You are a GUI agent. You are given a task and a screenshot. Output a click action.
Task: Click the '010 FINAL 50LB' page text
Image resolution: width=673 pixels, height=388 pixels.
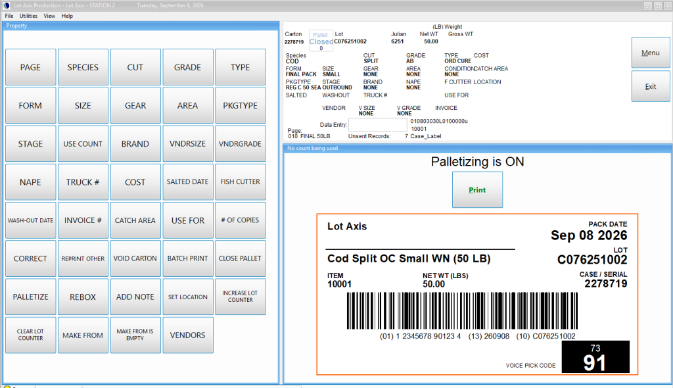point(309,136)
